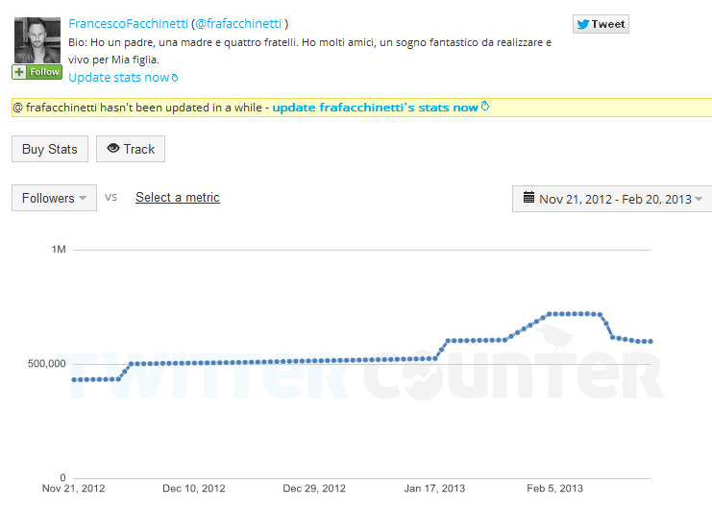Click refresh icon in yellow banner
This screenshot has height=508, width=712.
(x=485, y=106)
